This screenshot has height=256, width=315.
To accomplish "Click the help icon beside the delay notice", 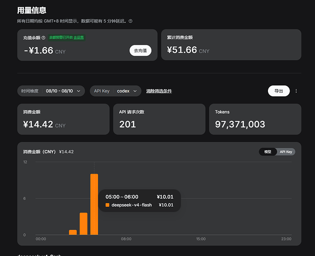I will 130,21.
